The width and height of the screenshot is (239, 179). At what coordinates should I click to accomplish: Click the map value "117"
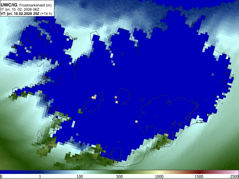tap(132, 153)
